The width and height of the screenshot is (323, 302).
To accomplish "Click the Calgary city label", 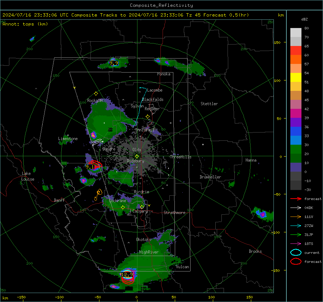I will 140,211.
